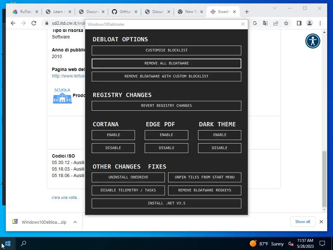Open the notification center

pyautogui.click(x=322, y=243)
